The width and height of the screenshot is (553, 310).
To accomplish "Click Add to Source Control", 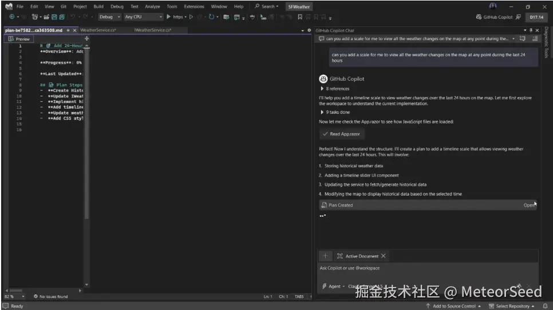I will point(454,306).
